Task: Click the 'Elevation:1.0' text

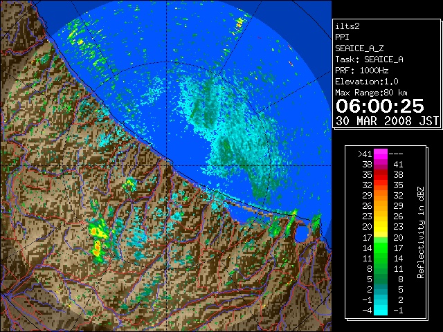Action: [x=367, y=82]
